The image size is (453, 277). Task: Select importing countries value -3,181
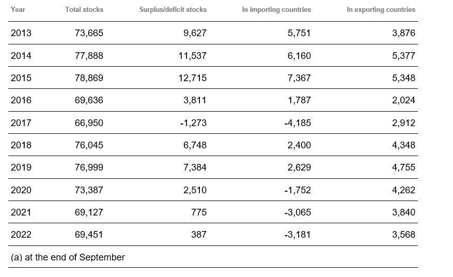point(298,235)
